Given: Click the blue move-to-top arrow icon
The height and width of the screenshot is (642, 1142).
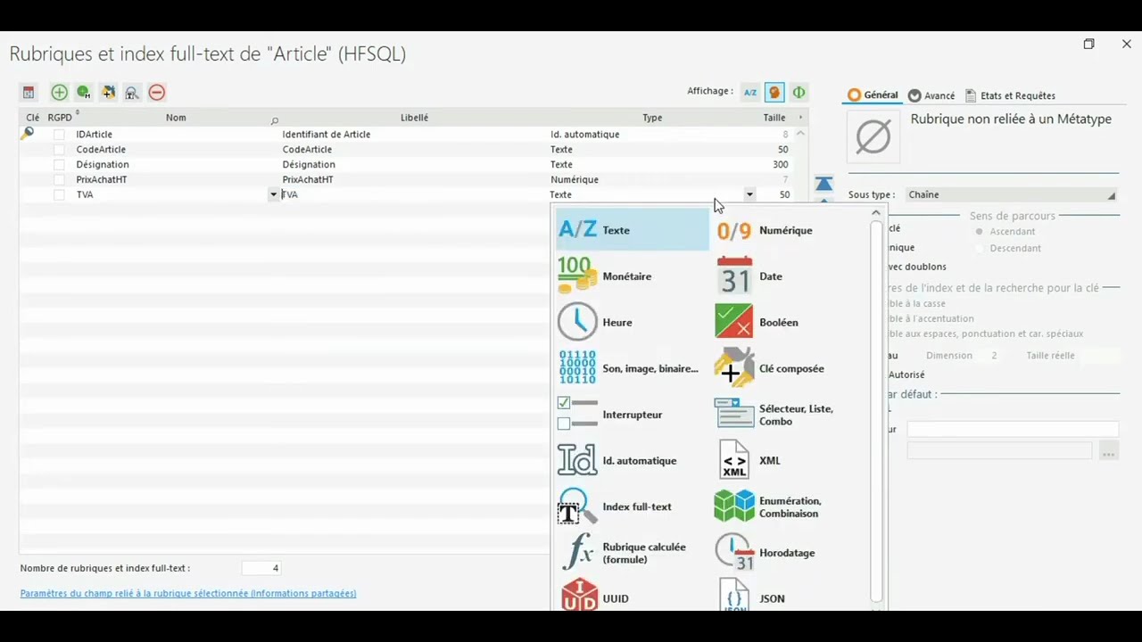Looking at the screenshot, I should tap(823, 184).
